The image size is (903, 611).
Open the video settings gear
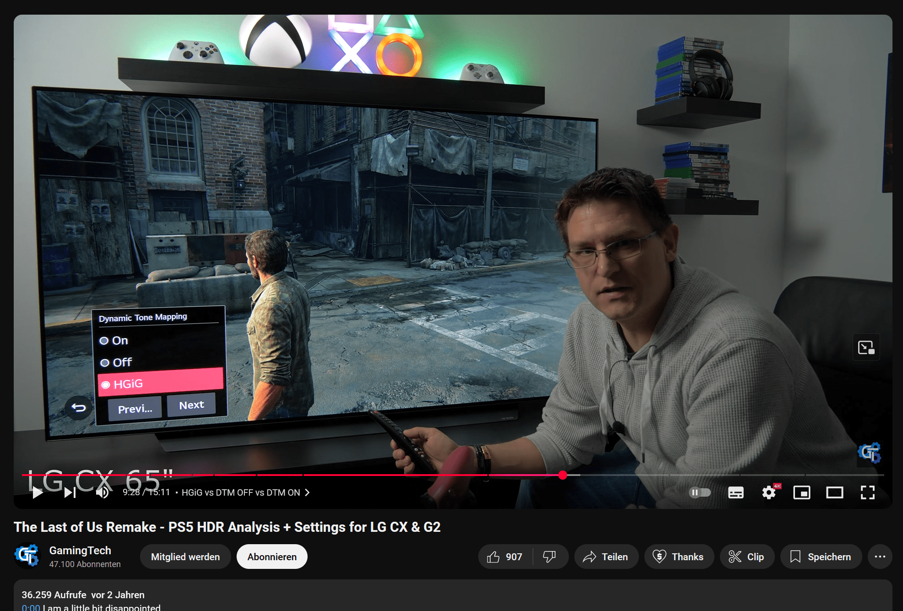click(769, 492)
